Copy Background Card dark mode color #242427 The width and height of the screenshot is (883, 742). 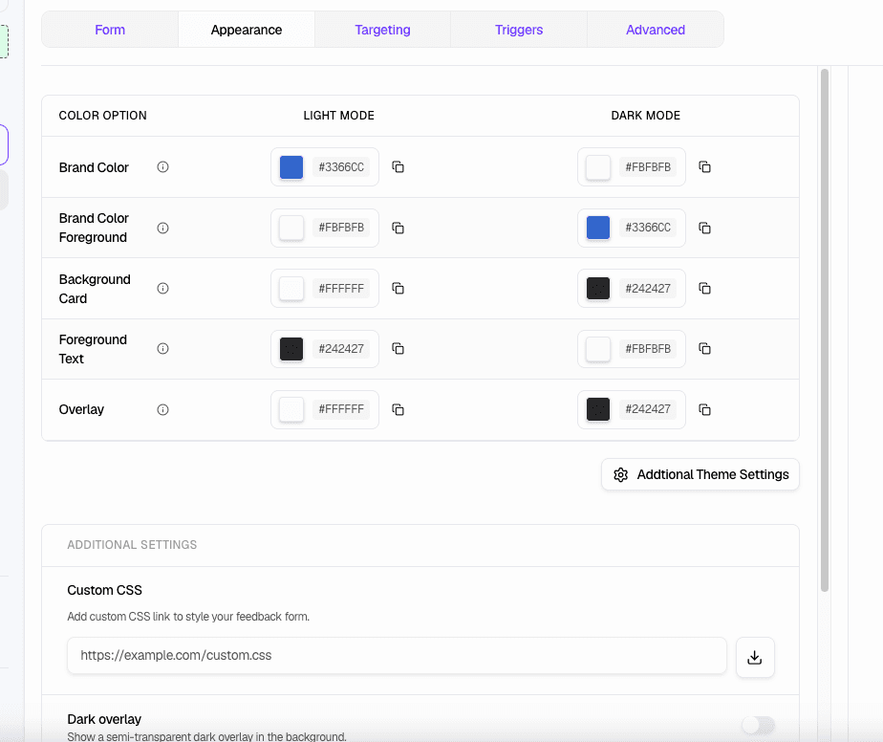pyautogui.click(x=704, y=288)
